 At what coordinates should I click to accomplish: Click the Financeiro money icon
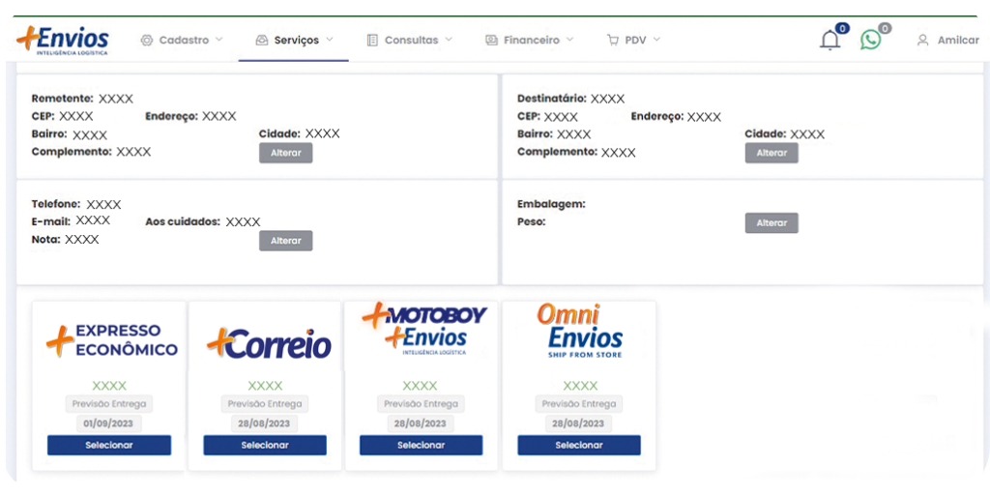[x=491, y=40]
